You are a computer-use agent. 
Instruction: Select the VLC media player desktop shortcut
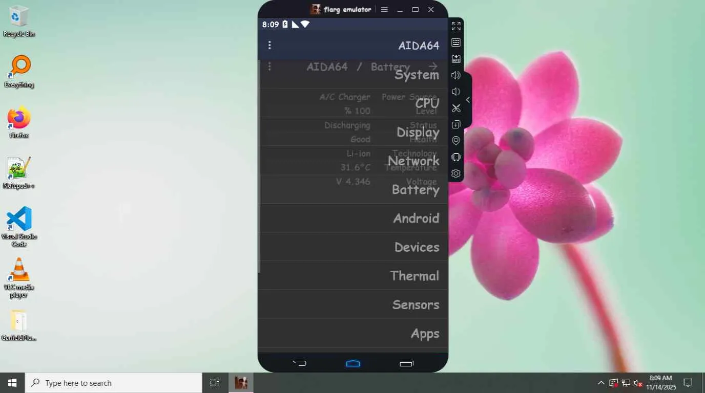click(x=19, y=278)
